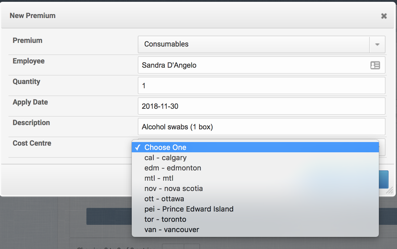
Task: Select 'pei - Prince Edward Island'
Action: (x=189, y=209)
